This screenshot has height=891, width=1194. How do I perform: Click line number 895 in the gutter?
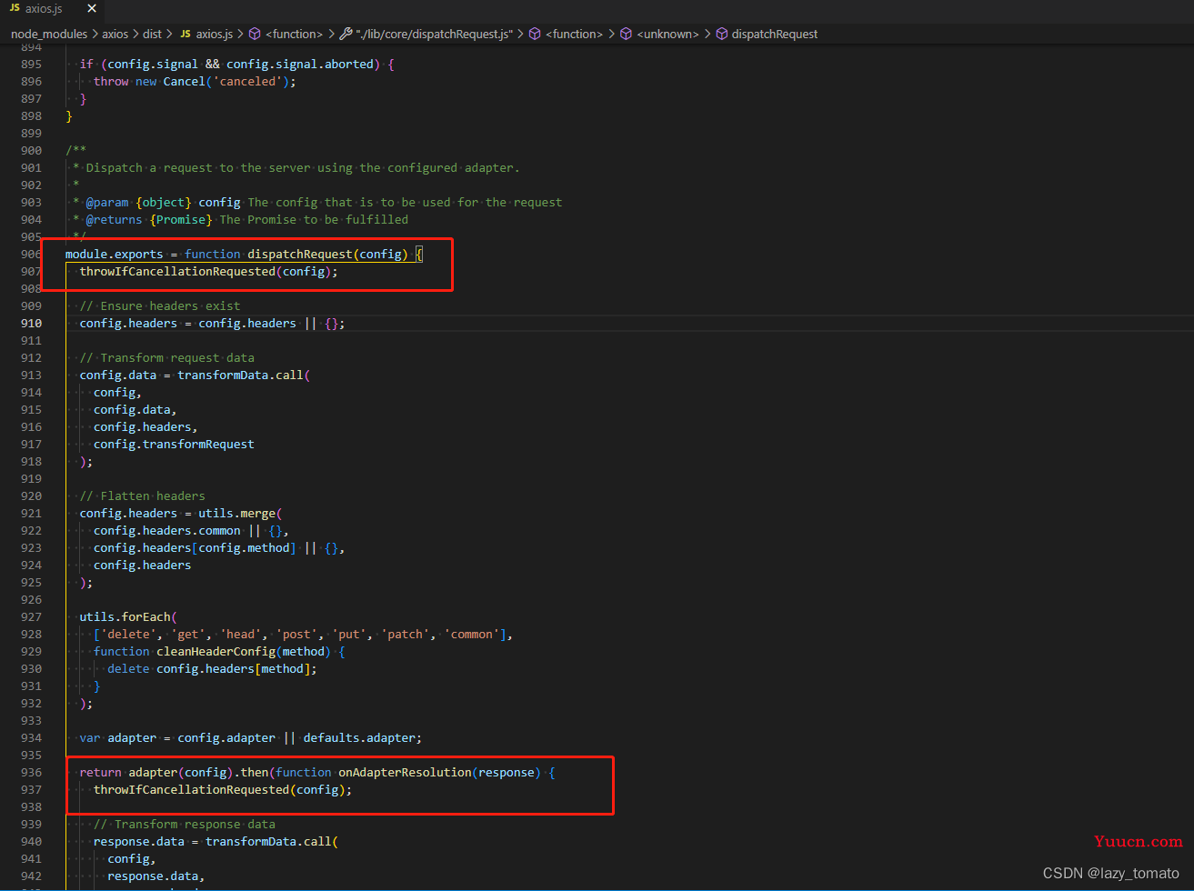(31, 64)
